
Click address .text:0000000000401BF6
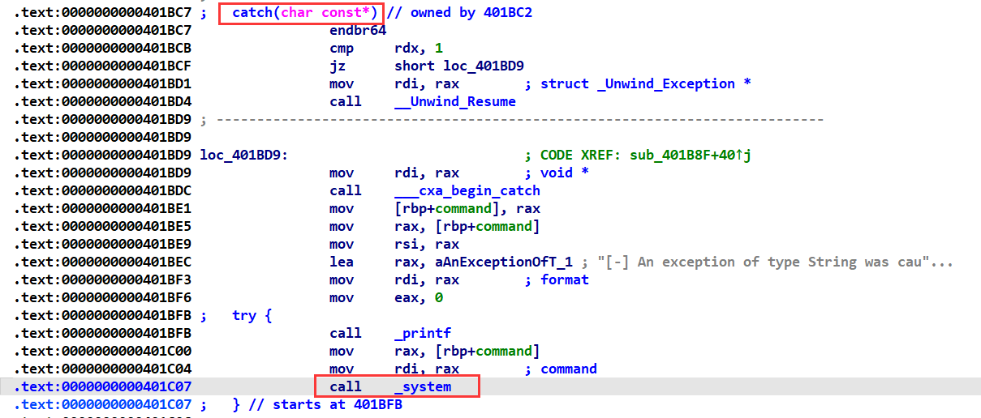pos(102,298)
